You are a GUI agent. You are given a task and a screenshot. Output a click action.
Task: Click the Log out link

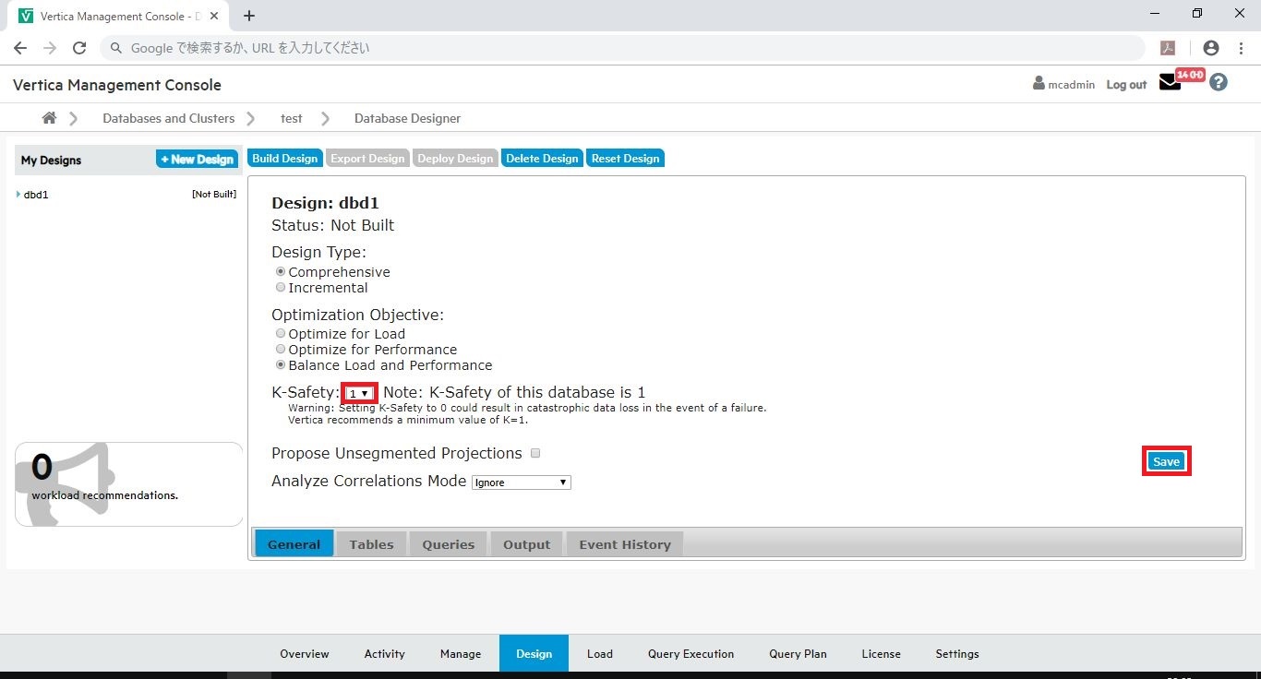[x=1126, y=85]
